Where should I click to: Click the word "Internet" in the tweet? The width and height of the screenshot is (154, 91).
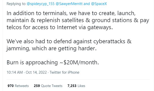(67, 27)
